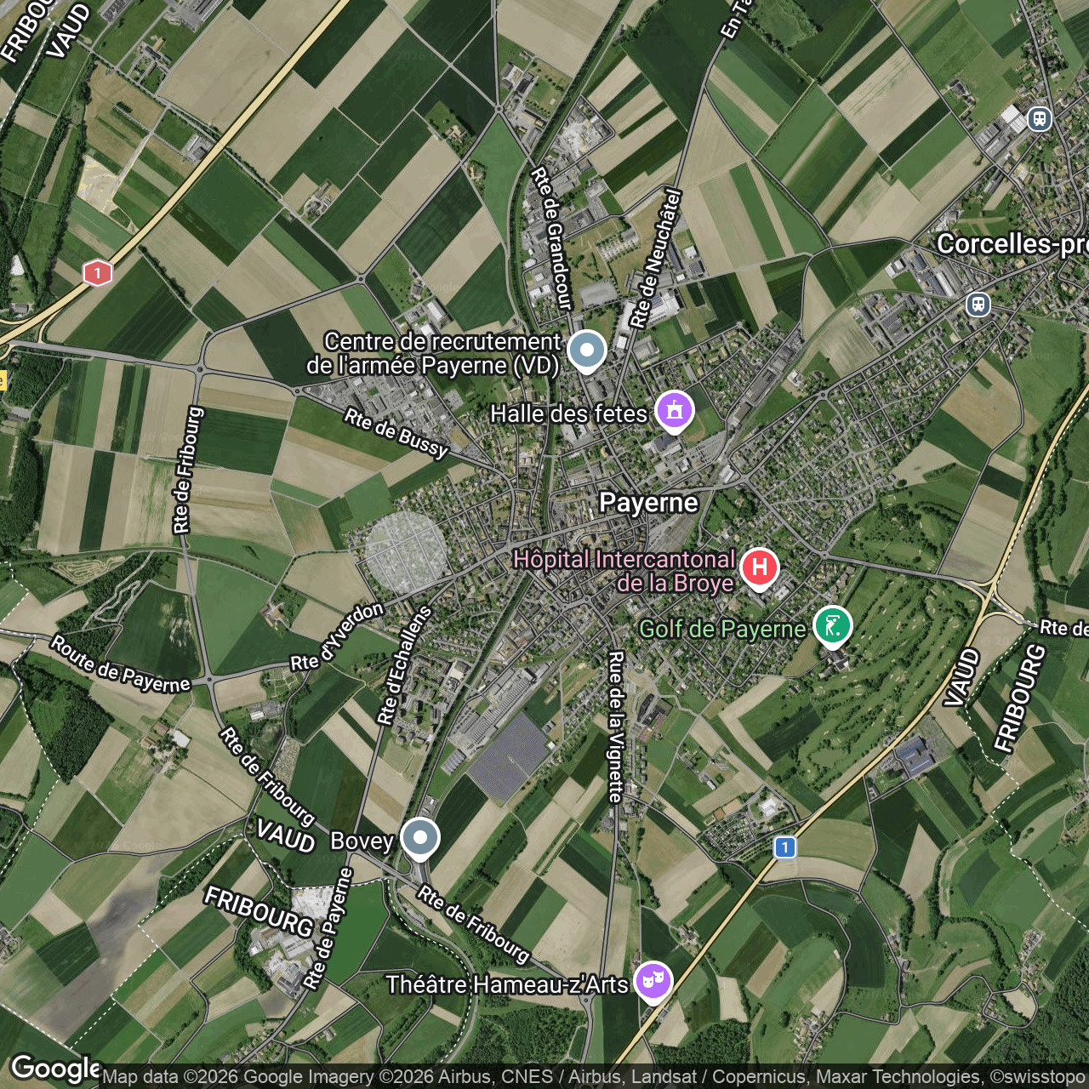Image resolution: width=1089 pixels, height=1089 pixels.
Task: Click the Centre de recrutement de l'armée marker
Action: 585,349
